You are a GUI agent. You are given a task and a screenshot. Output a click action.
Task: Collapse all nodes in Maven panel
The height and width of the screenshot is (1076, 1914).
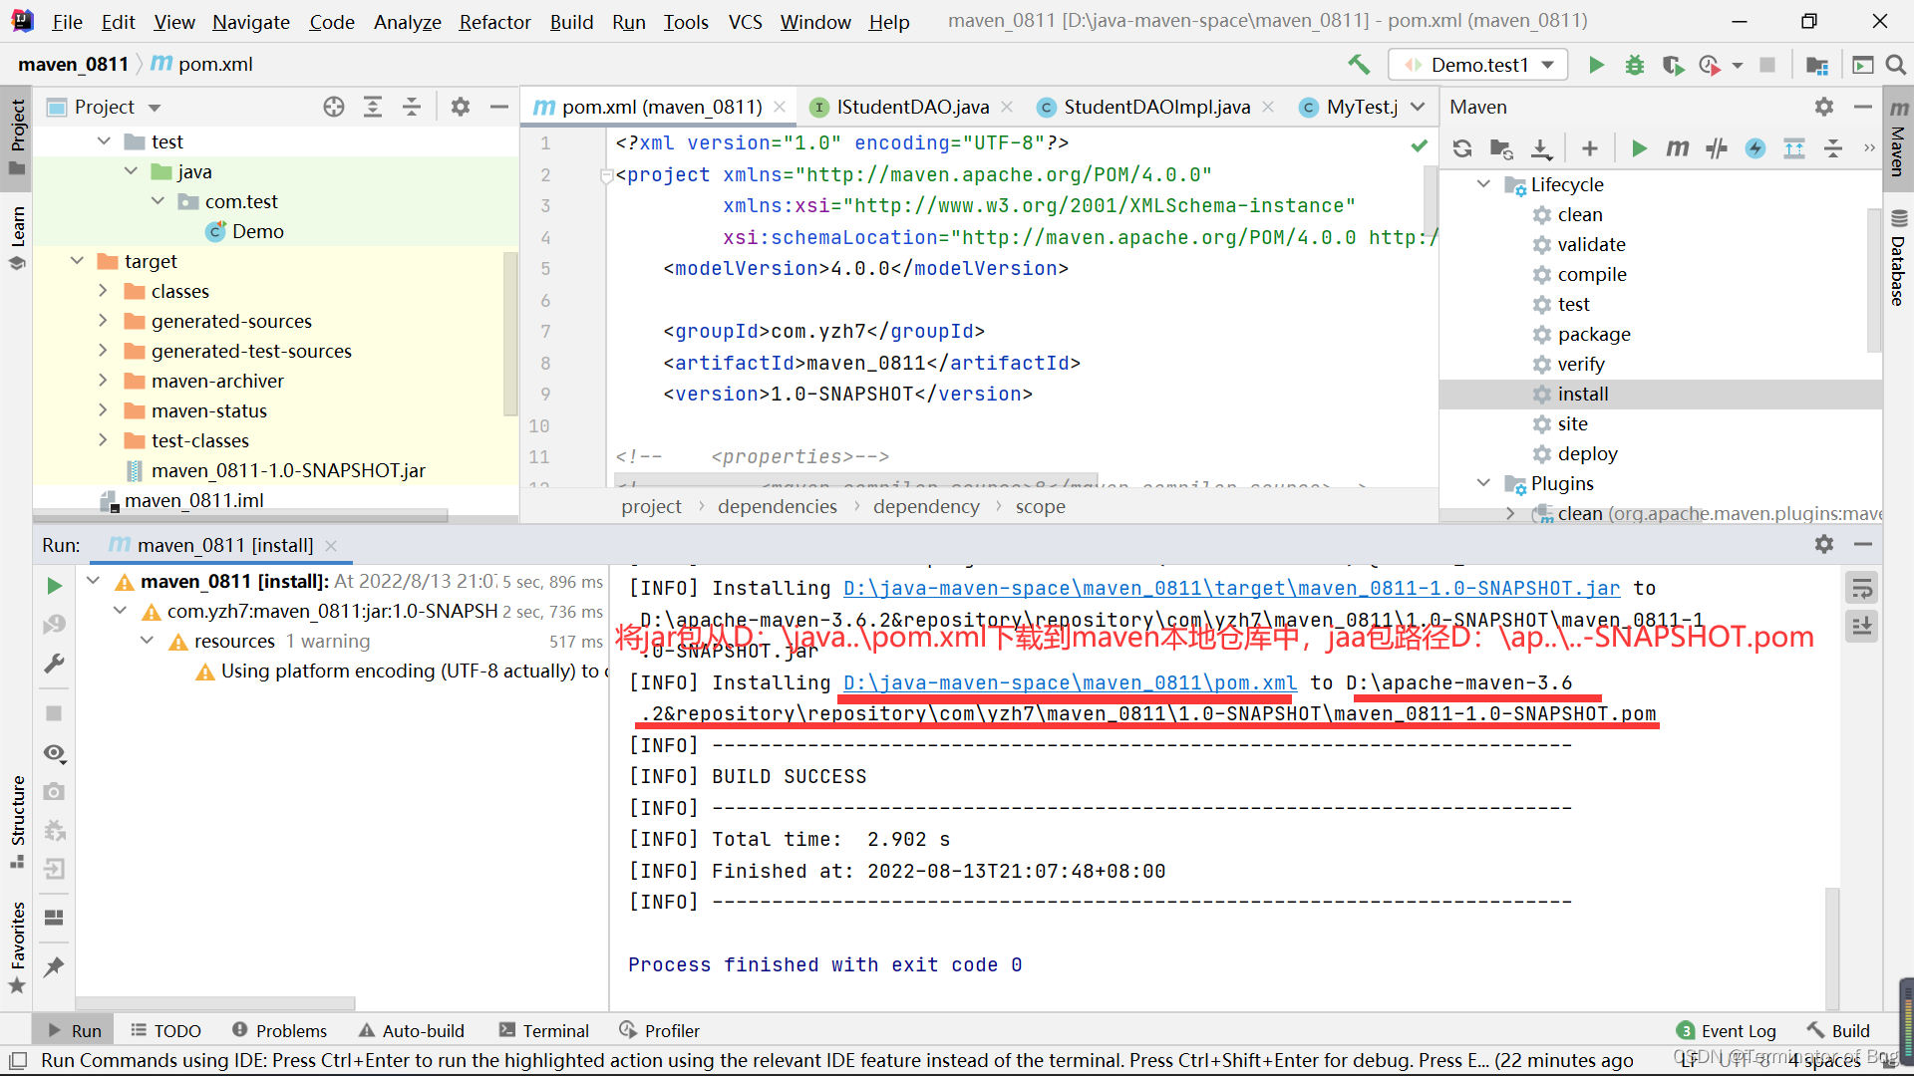(x=1833, y=148)
